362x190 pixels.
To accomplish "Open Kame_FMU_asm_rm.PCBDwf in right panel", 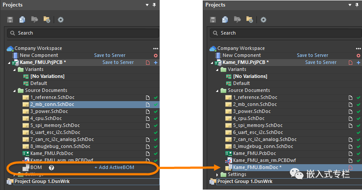I will click(264, 160).
